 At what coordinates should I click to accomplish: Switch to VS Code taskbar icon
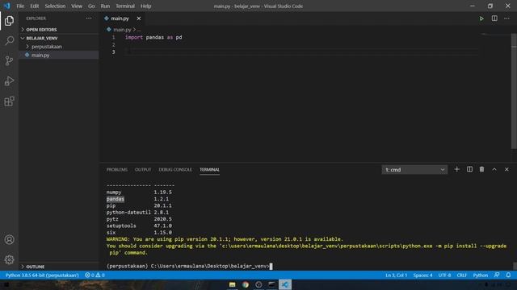click(285, 284)
